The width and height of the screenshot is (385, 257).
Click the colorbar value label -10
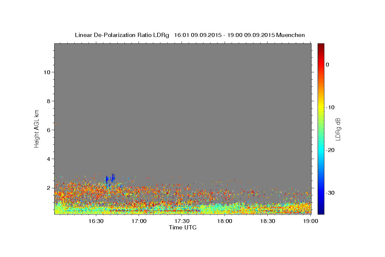pos(330,107)
